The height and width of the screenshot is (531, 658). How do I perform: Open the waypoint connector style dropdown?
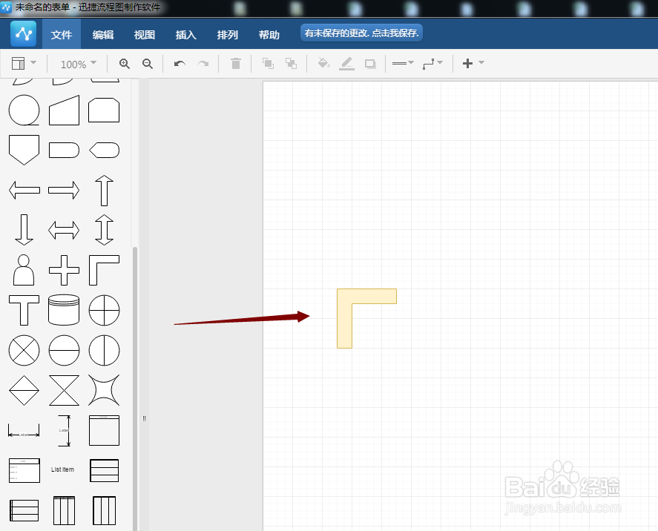pyautogui.click(x=432, y=63)
